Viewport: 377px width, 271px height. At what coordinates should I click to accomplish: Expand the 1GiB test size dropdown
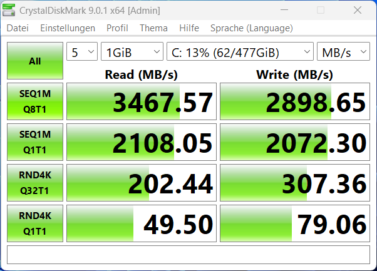132,53
